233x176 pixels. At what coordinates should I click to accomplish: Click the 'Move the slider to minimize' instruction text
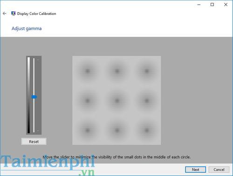coord(116,157)
